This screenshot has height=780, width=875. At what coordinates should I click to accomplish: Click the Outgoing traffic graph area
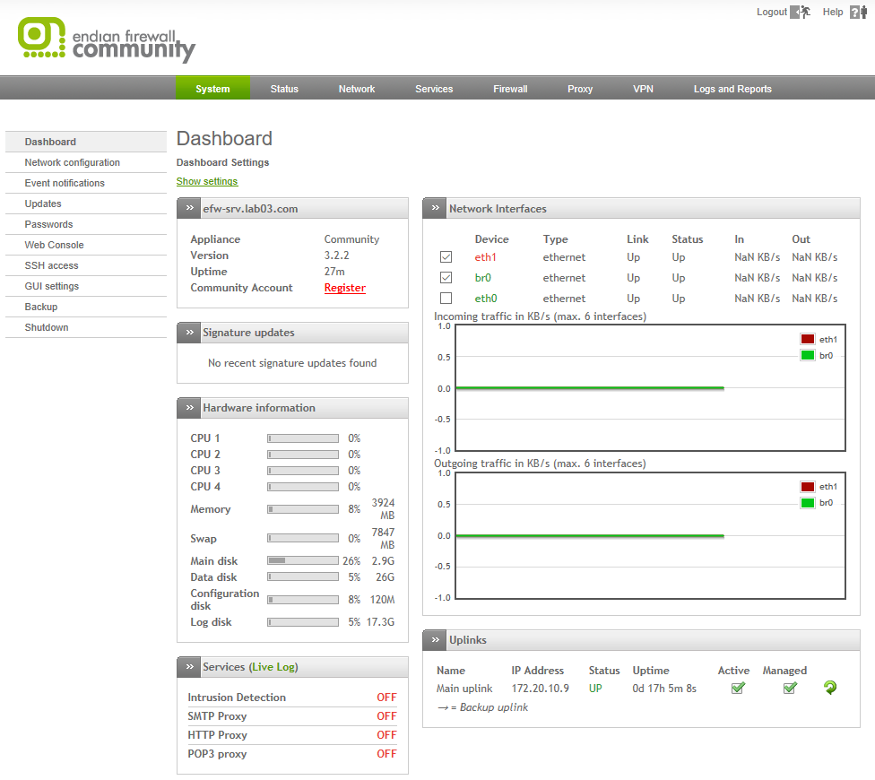tap(650, 535)
